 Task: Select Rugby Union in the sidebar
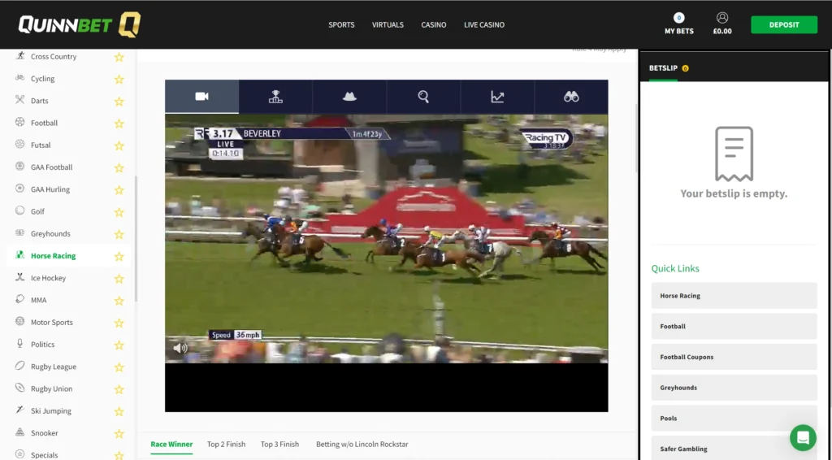tap(51, 388)
